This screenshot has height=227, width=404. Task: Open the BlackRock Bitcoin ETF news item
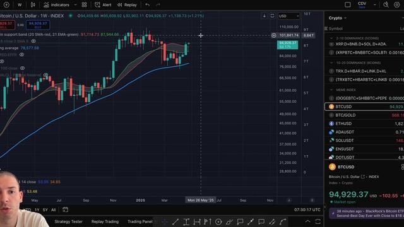[x=366, y=213]
